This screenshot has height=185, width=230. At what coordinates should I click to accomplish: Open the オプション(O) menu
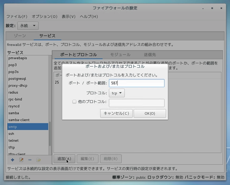tap(45, 17)
